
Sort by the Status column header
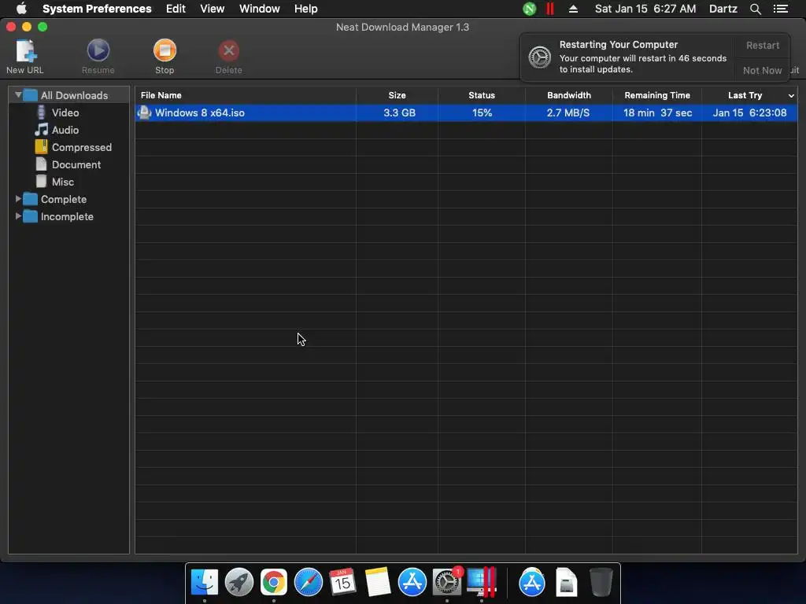point(482,95)
